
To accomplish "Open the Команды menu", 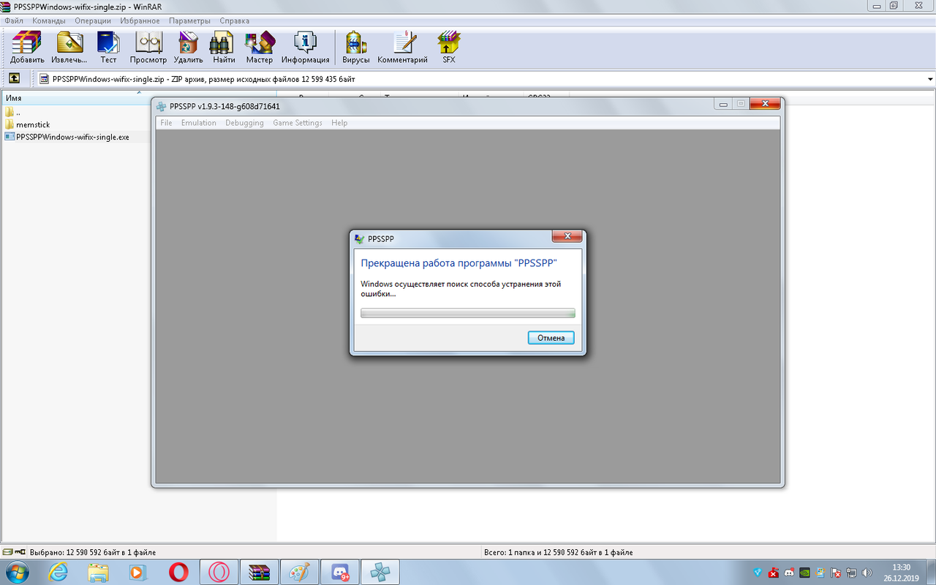I will pos(49,20).
